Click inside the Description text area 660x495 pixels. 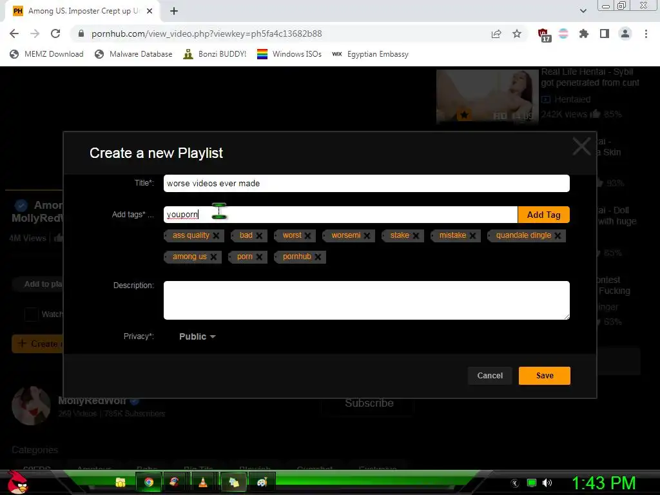pyautogui.click(x=366, y=300)
